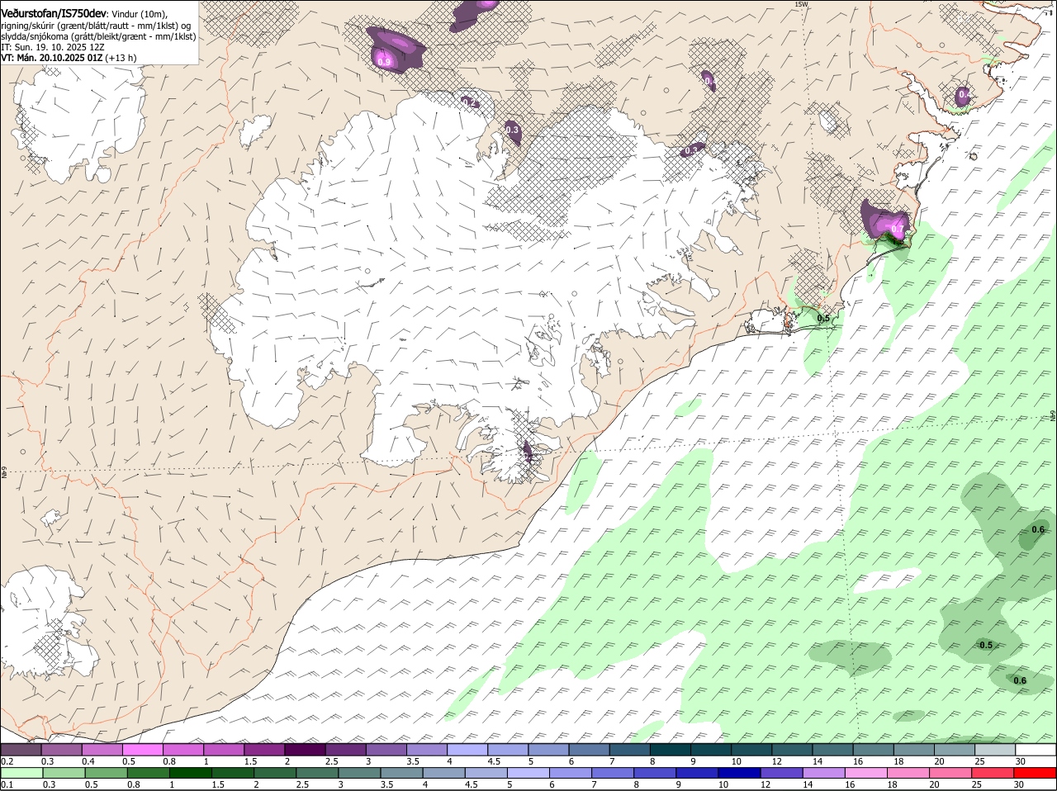1057x791 pixels.
Task: Select the darkest green swatch in the rain legend
Action: coord(189,774)
